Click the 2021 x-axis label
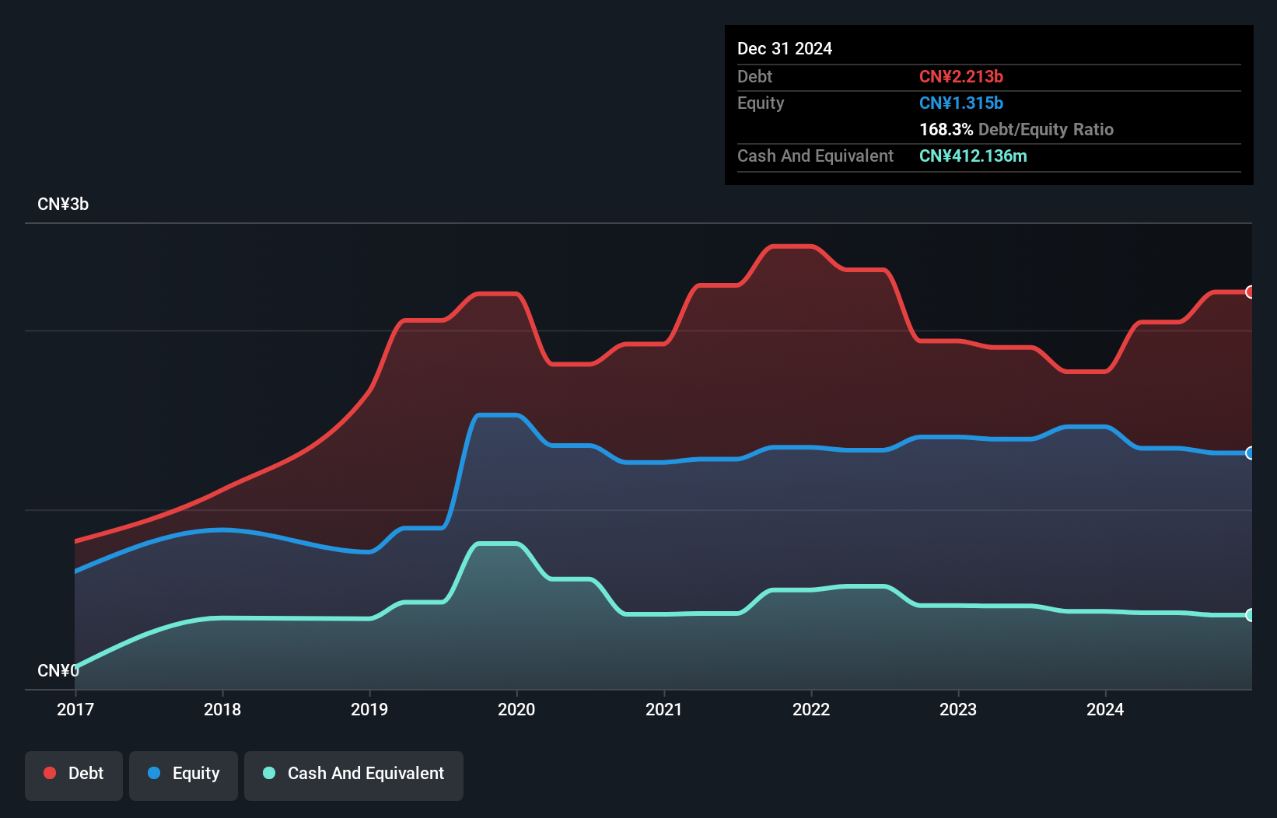This screenshot has width=1277, height=818. pos(664,709)
